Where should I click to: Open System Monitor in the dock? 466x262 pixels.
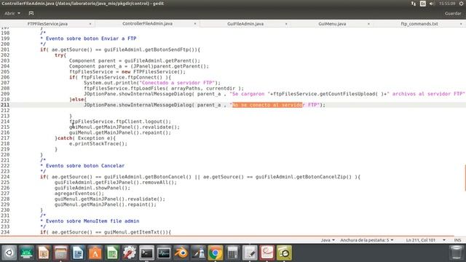(x=164, y=253)
